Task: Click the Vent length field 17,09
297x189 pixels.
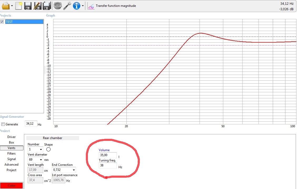Action: point(35,170)
